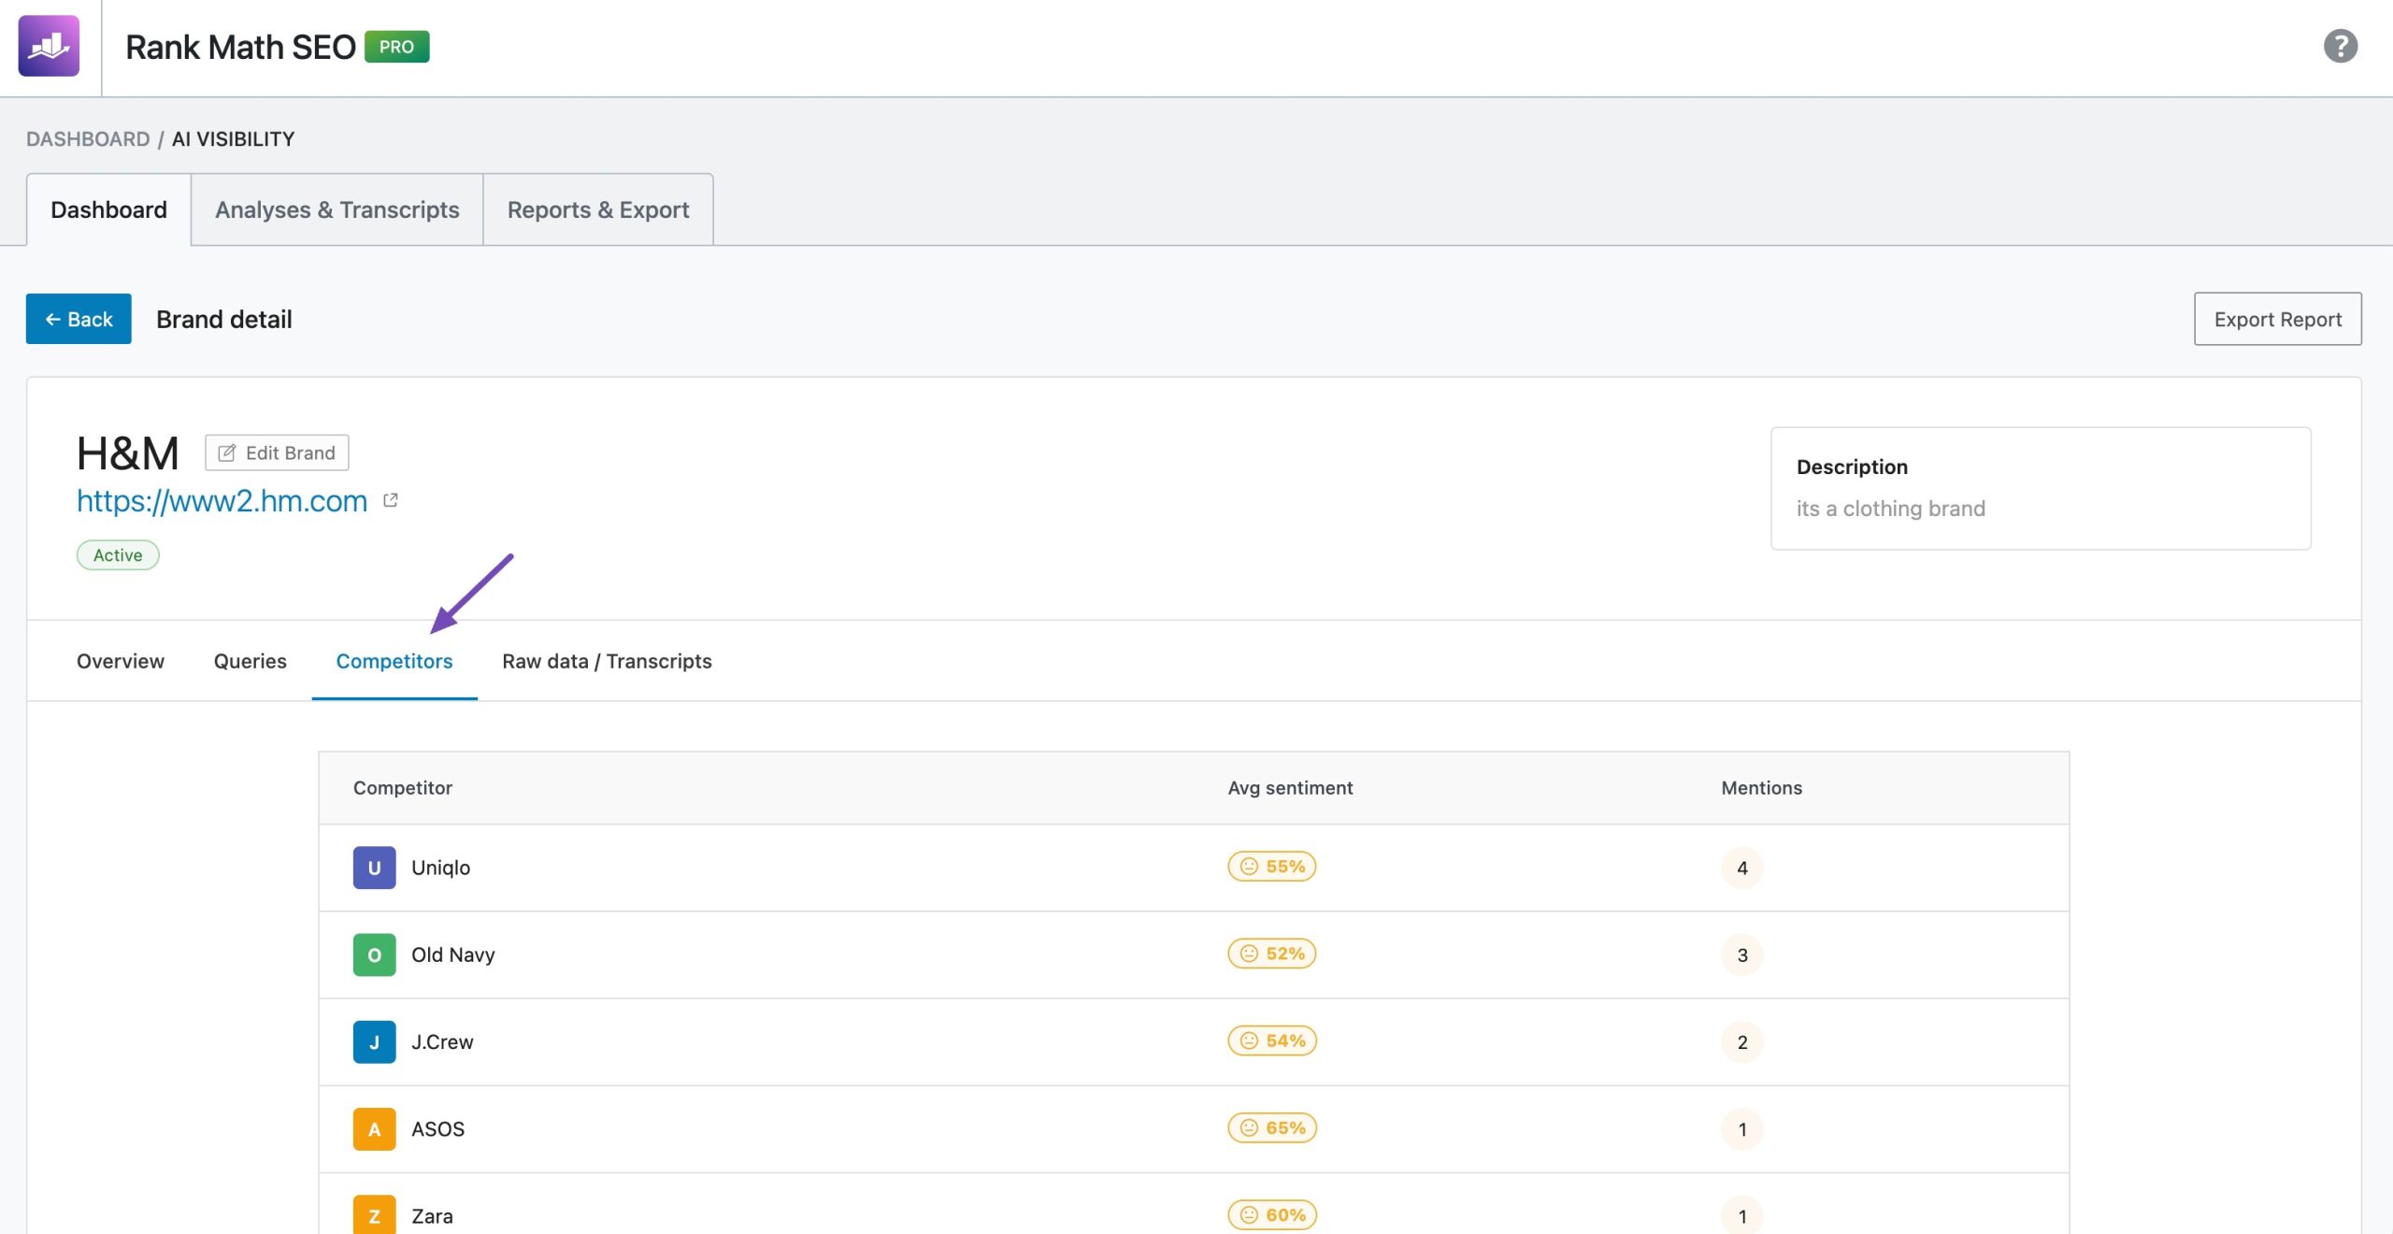Click the Active status badge
Viewport: 2393px width, 1234px height.
[x=118, y=555]
